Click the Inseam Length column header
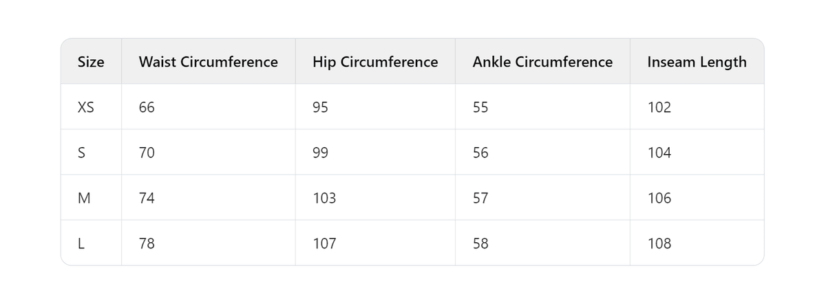The image size is (826, 291). [697, 62]
